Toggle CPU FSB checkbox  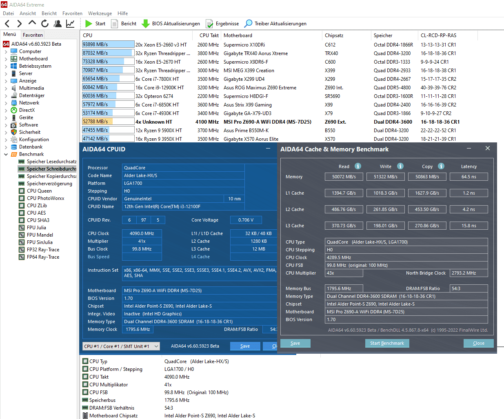click(x=85, y=392)
